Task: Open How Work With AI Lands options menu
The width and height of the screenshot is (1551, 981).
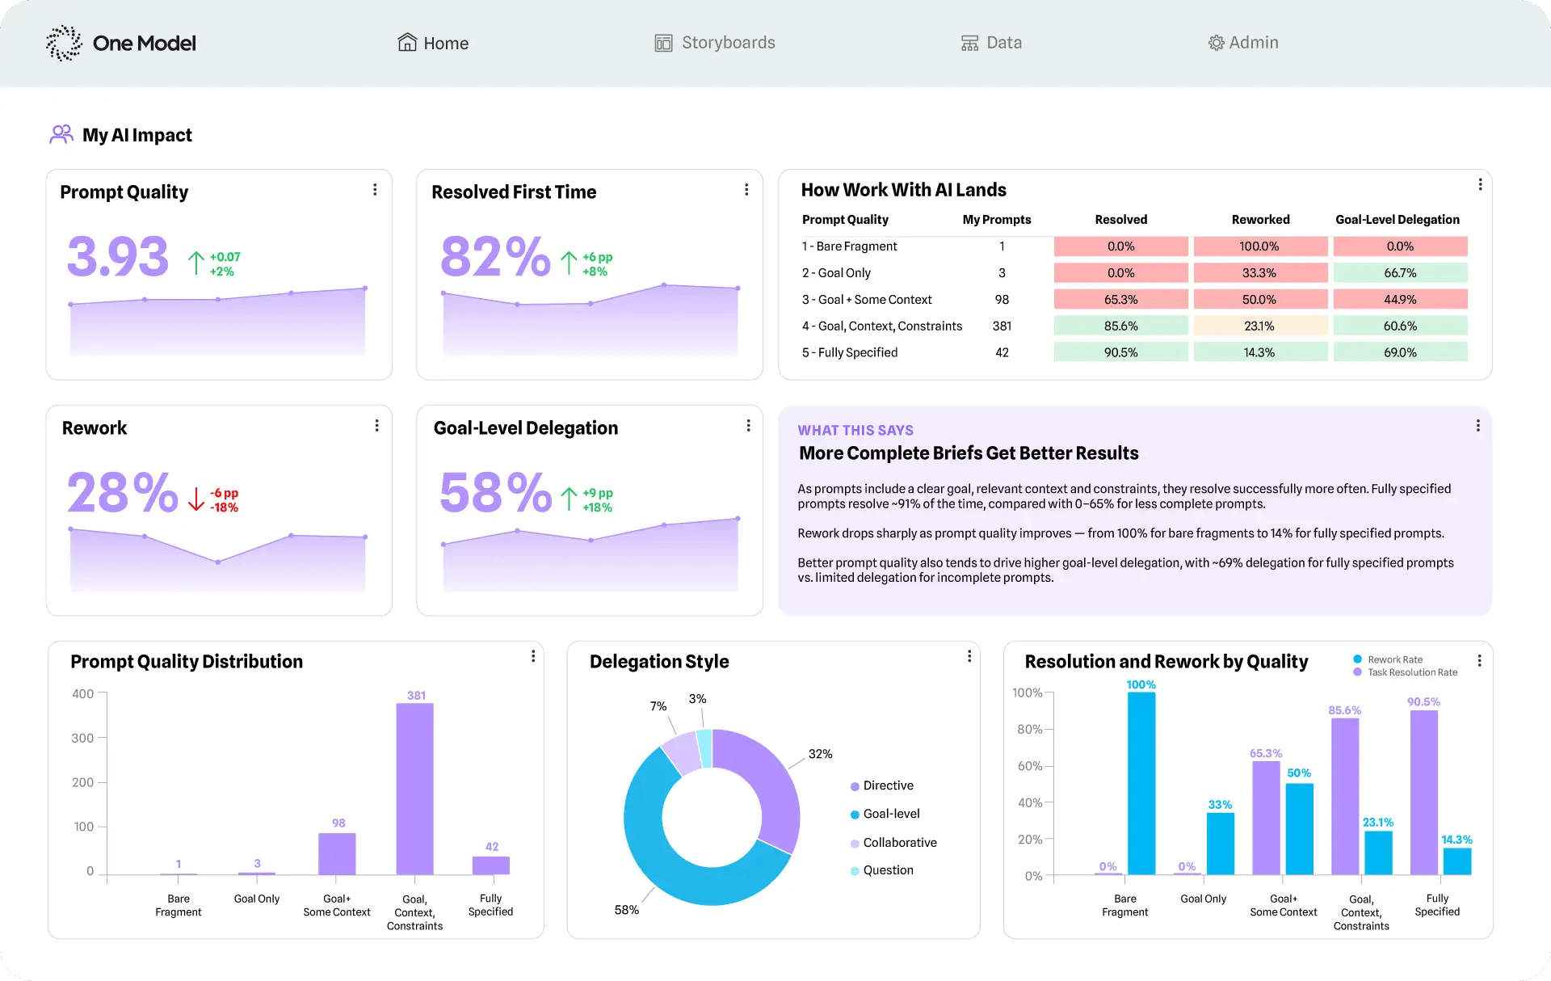Action: [x=1480, y=184]
